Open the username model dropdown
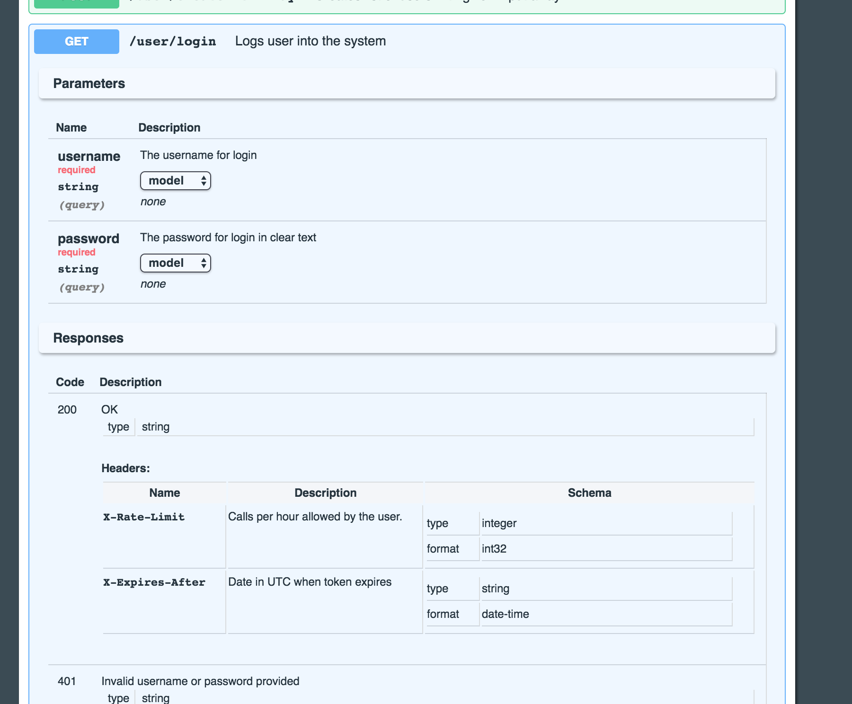Viewport: 852px width, 704px height. pos(175,181)
